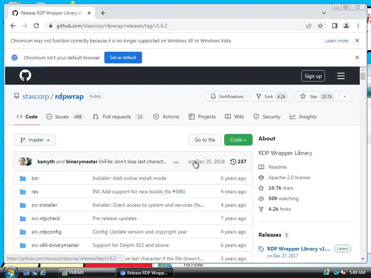Click the src-rdpcheck folder icon
Viewport: 371px width, 278px height.
23,218
